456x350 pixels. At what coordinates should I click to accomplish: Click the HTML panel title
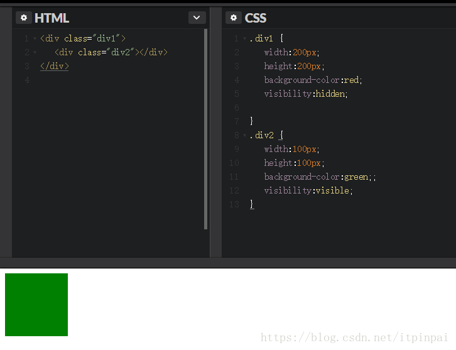(52, 18)
